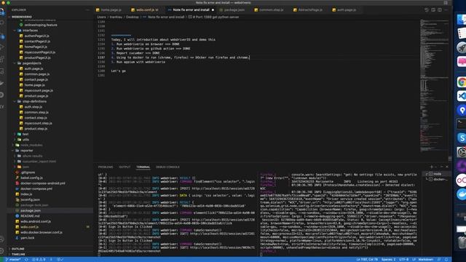Open docker-compose-android.yml file

pyautogui.click(x=43, y=183)
